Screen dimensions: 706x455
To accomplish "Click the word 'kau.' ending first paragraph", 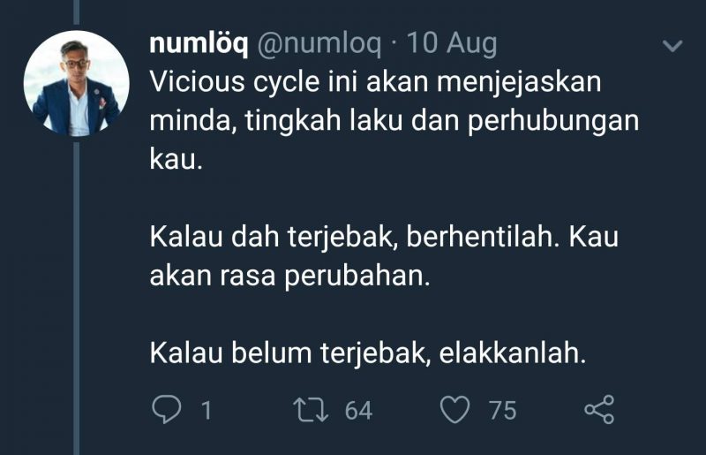I will [x=176, y=159].
